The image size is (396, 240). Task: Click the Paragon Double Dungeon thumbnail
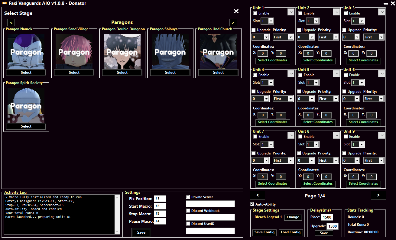tap(122, 51)
